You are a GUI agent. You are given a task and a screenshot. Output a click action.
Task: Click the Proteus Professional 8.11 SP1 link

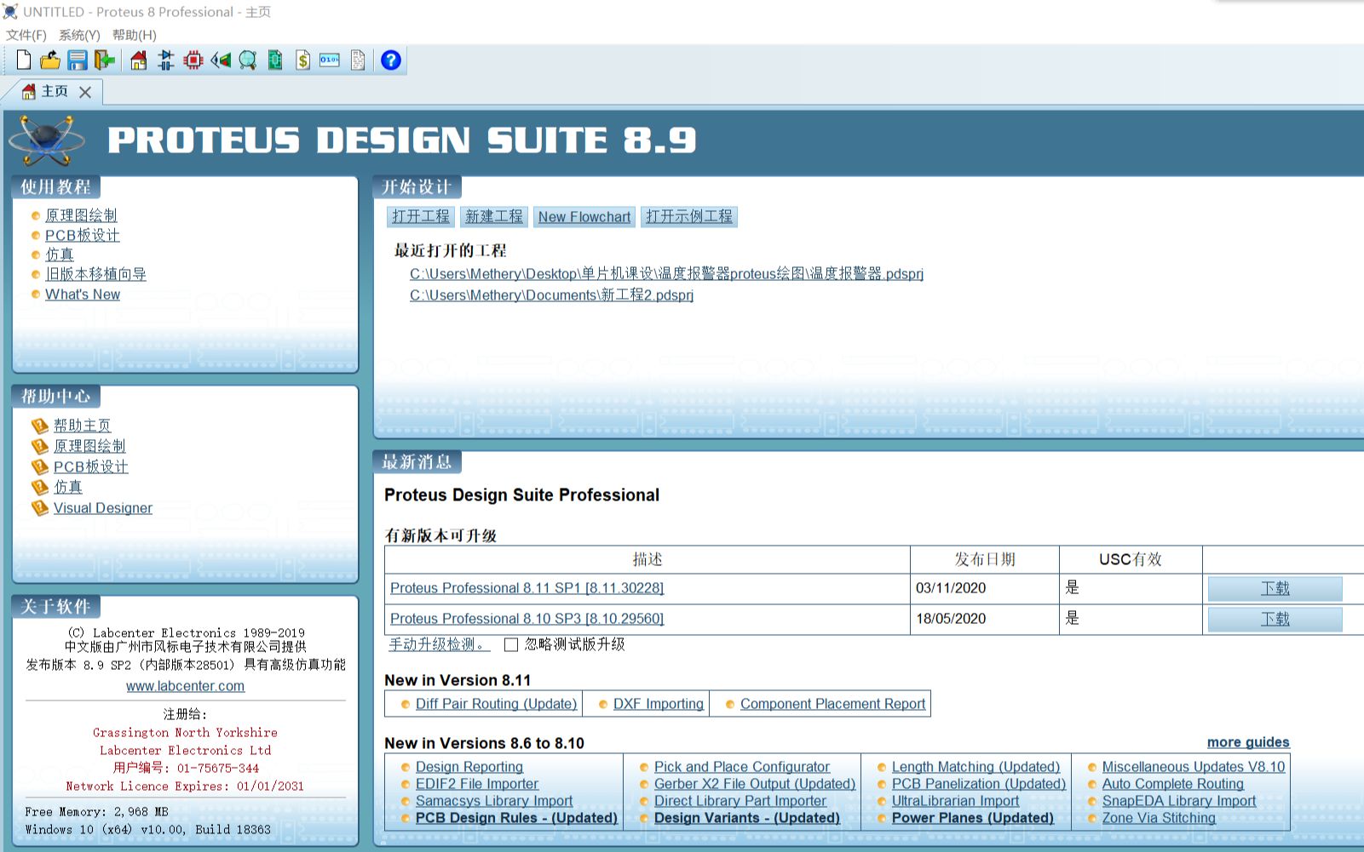(527, 588)
